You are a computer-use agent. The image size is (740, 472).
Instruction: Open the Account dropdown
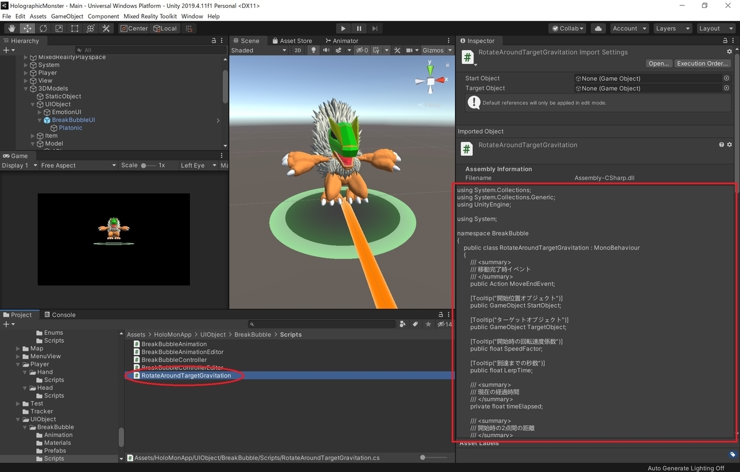pos(629,28)
